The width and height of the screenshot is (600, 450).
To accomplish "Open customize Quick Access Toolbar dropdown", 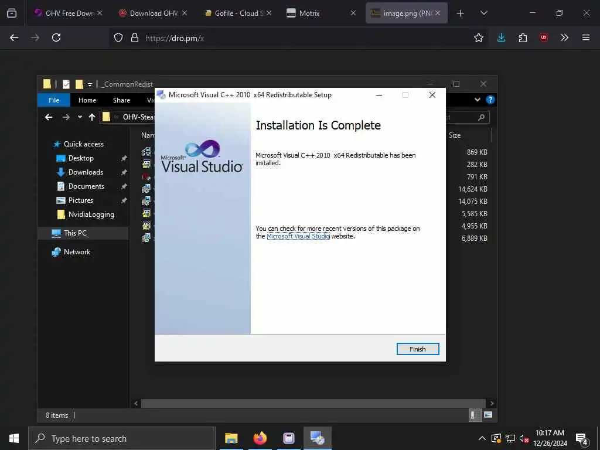I will [90, 84].
